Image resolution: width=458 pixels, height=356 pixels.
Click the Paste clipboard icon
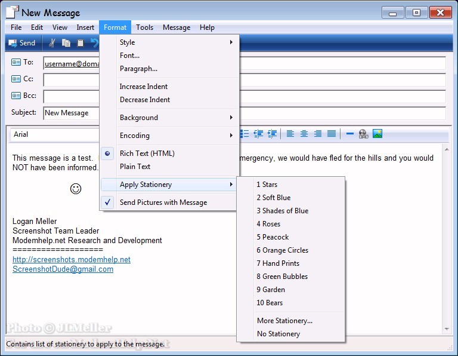click(x=81, y=43)
